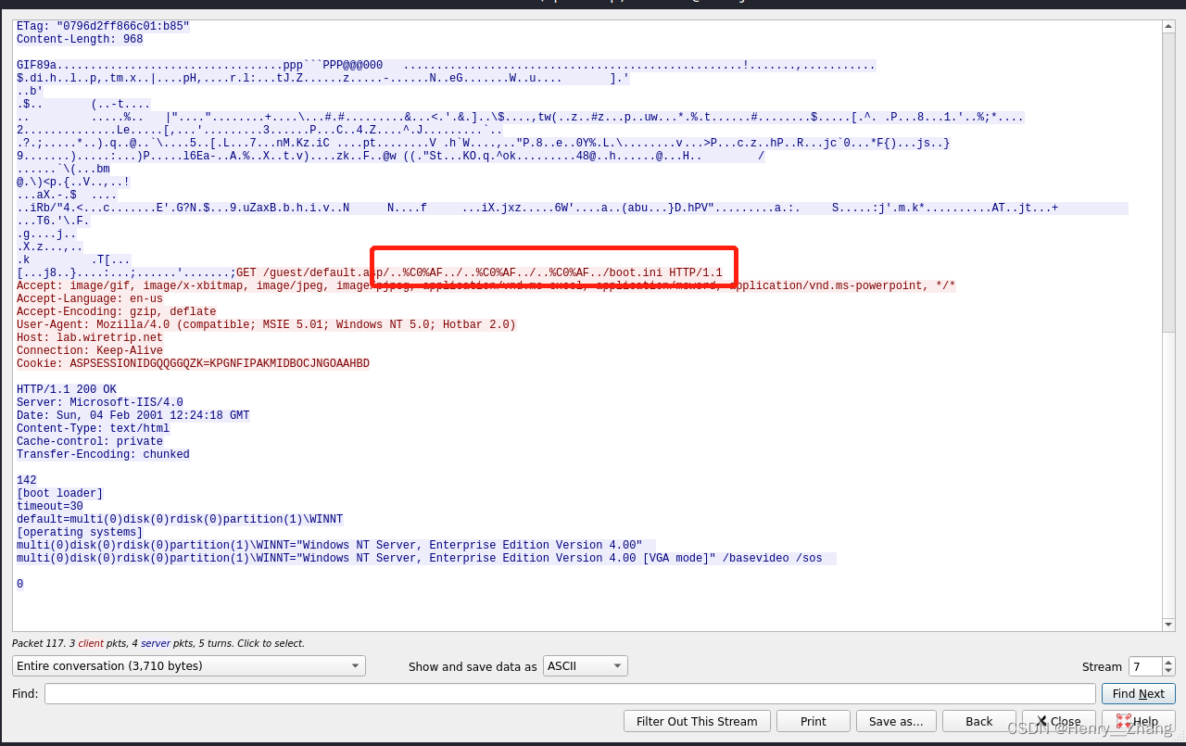Viewport: 1186px width, 746px height.
Task: Click the 'Content-Type: text/html' line
Action: [x=94, y=428]
